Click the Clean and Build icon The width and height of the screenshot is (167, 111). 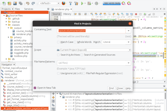[76, 3]
